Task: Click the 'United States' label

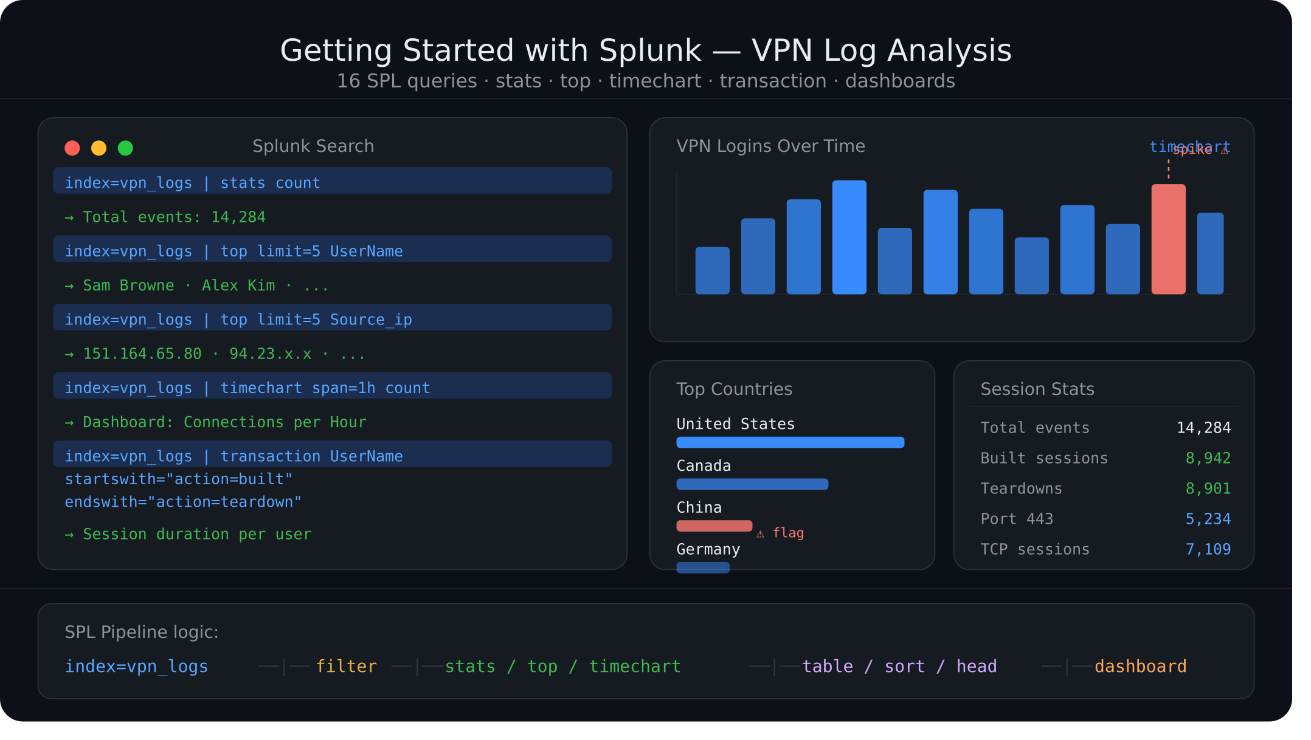Action: coord(736,424)
